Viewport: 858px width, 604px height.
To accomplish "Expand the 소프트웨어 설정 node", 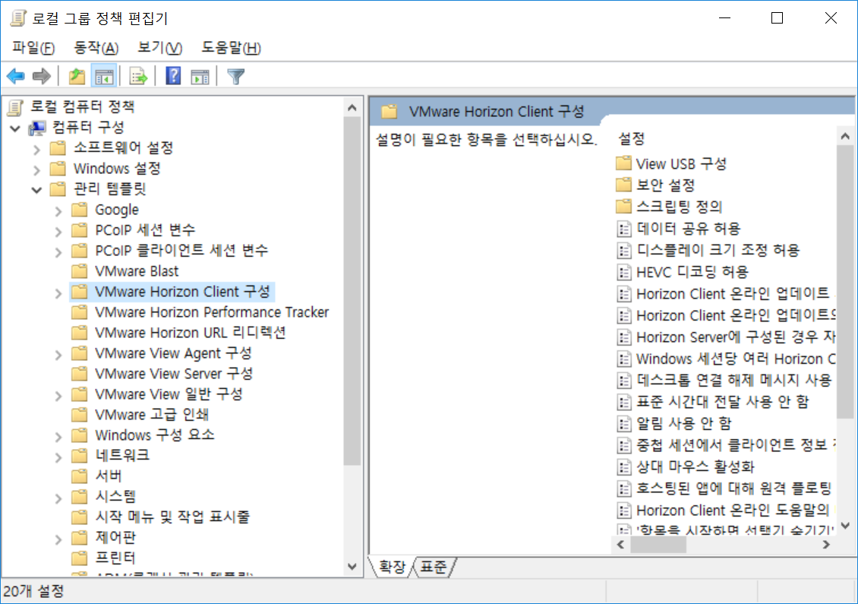I will (x=36, y=149).
